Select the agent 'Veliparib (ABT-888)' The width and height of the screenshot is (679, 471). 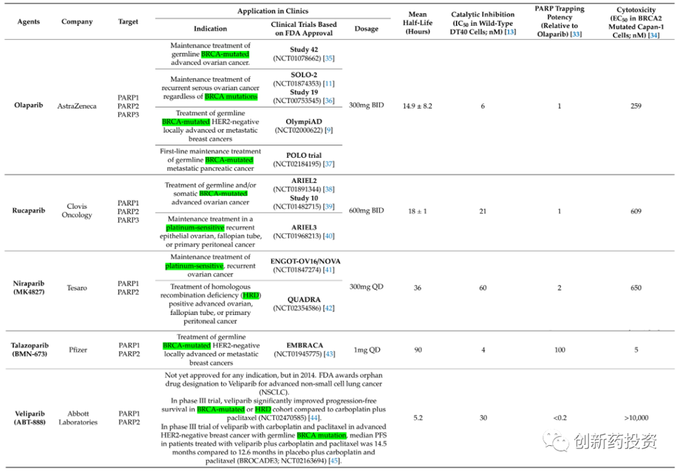(30, 418)
